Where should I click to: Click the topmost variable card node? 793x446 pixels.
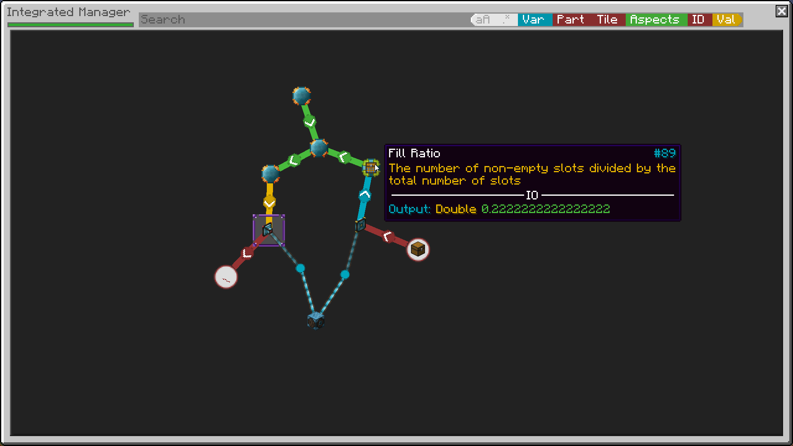pyautogui.click(x=301, y=96)
